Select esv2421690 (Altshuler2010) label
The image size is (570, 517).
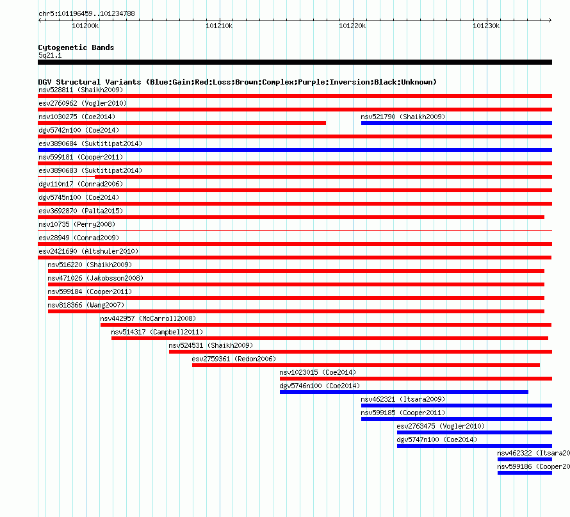pyautogui.click(x=88, y=251)
